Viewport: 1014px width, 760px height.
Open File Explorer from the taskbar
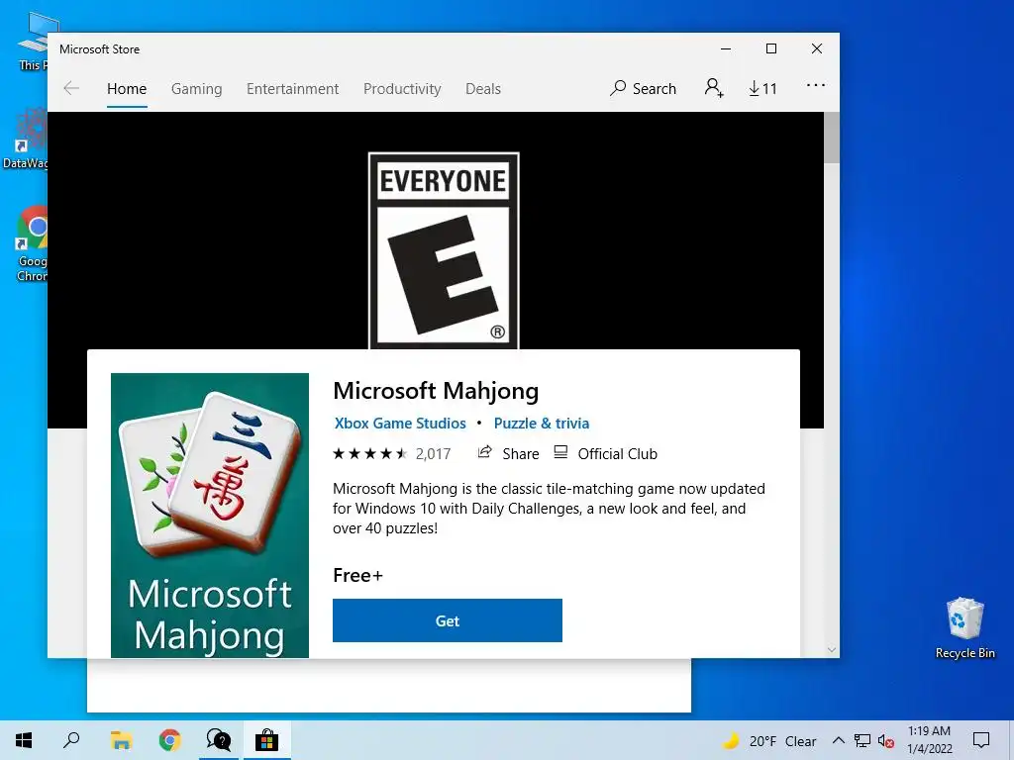[x=121, y=740]
